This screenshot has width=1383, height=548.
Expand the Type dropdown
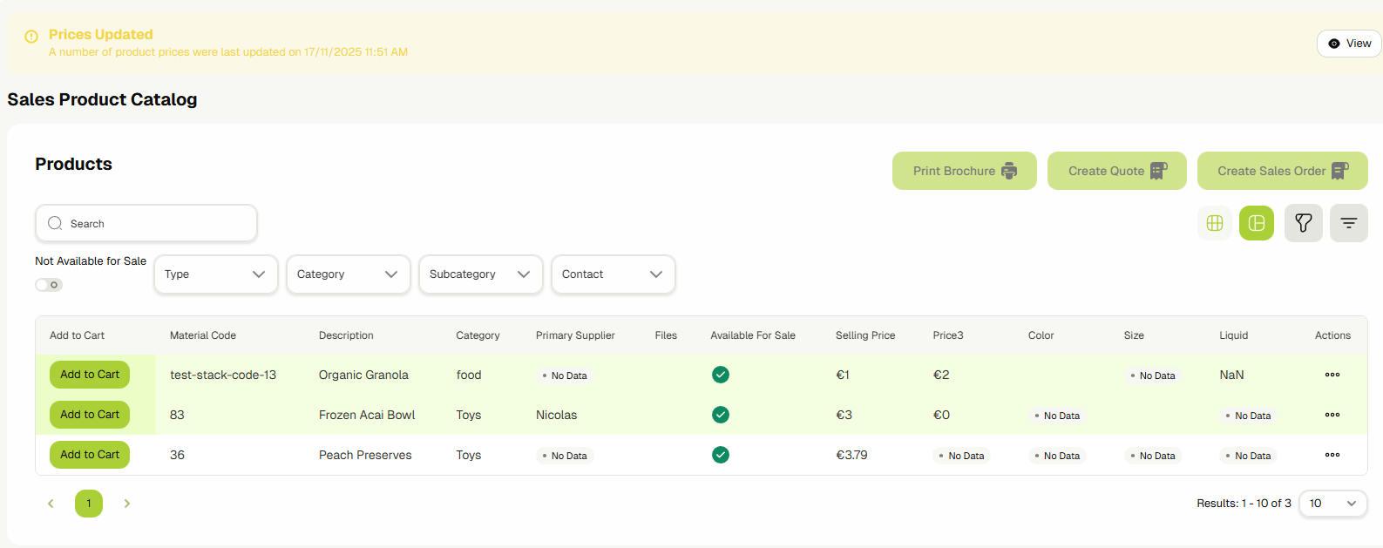pos(215,274)
